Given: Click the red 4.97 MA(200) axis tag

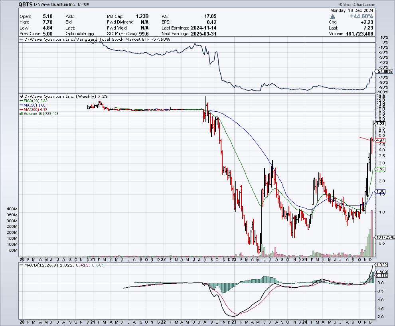Looking at the screenshot, I should (380, 140).
